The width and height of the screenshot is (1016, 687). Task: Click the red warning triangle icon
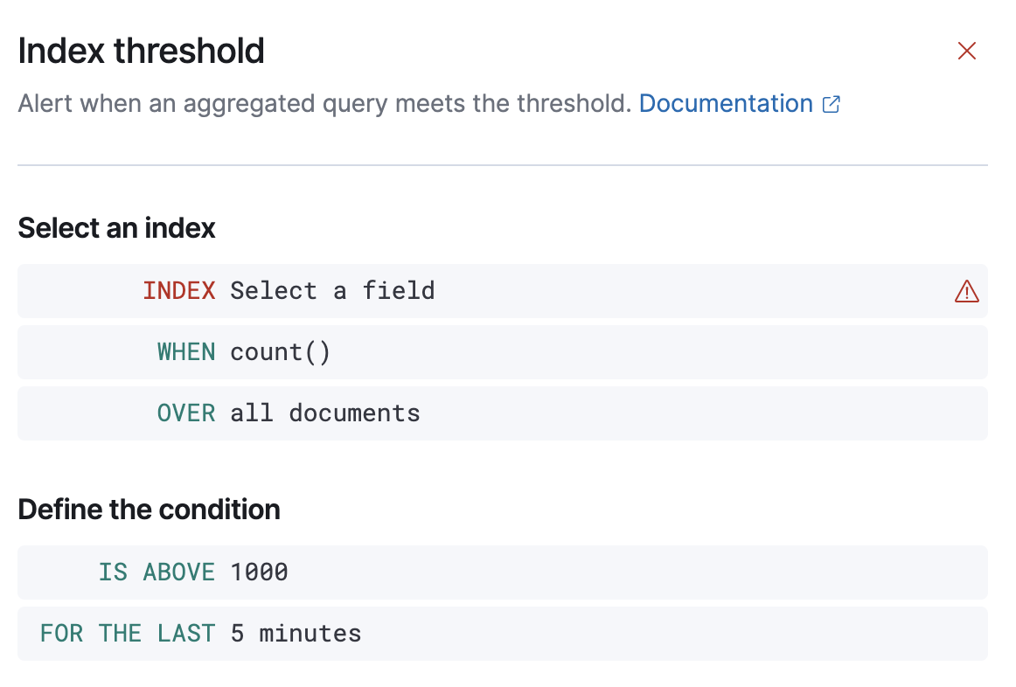tap(966, 291)
